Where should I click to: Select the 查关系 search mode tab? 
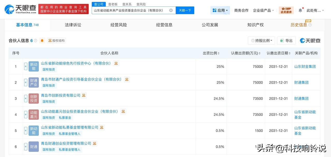[x=127, y=4]
